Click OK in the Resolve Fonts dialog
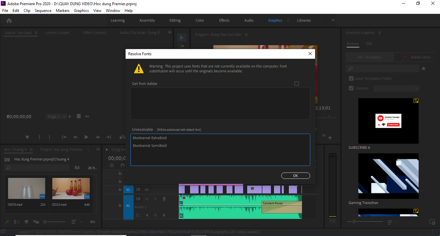Viewport: 440px width, 236px height. tap(295, 176)
